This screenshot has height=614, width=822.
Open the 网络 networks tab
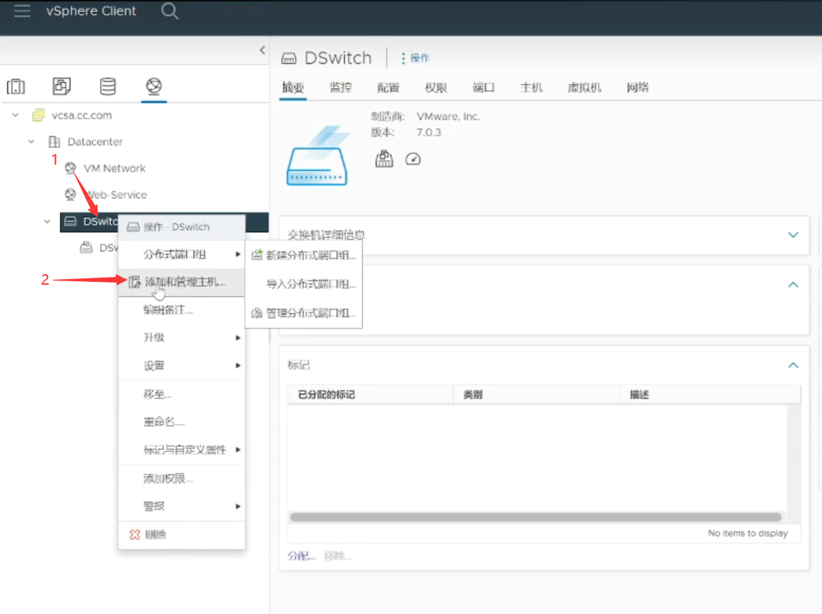coord(638,88)
